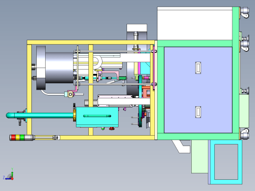This screenshot has width=255, height=191.
Task: Select the small dark green block at center
Action: (123, 78)
